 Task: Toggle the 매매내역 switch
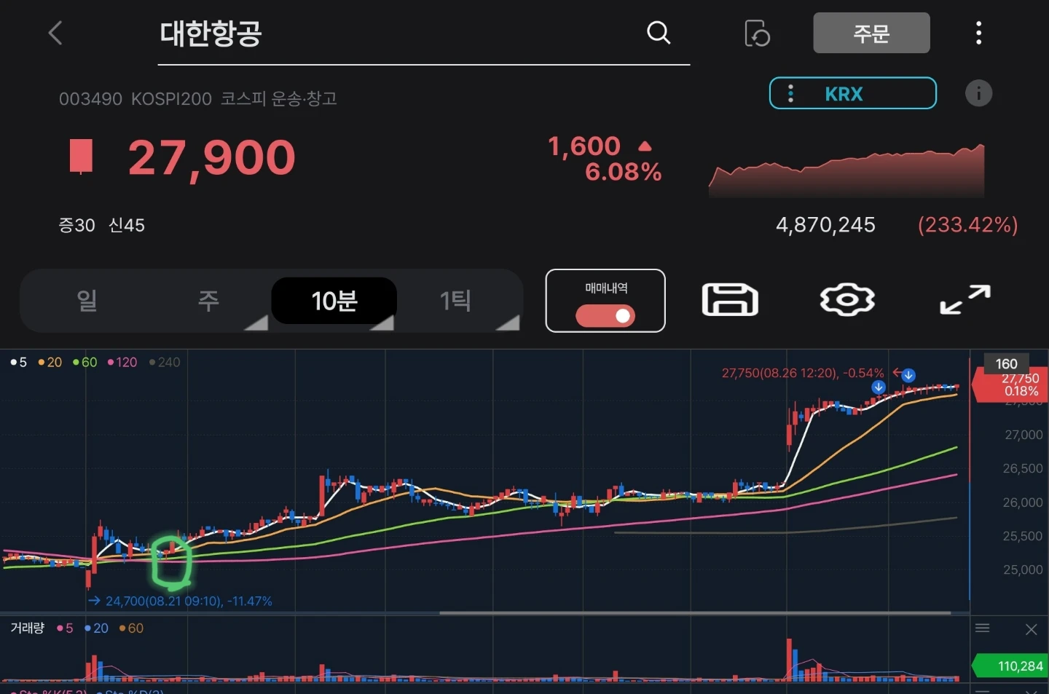[x=605, y=315]
